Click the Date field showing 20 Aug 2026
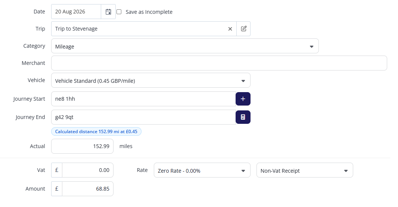This screenshot has width=398, height=207. 76,12
